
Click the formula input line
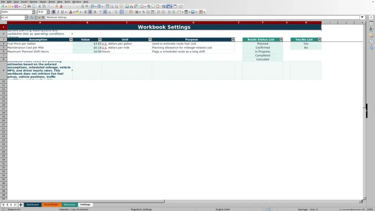coord(202,17)
